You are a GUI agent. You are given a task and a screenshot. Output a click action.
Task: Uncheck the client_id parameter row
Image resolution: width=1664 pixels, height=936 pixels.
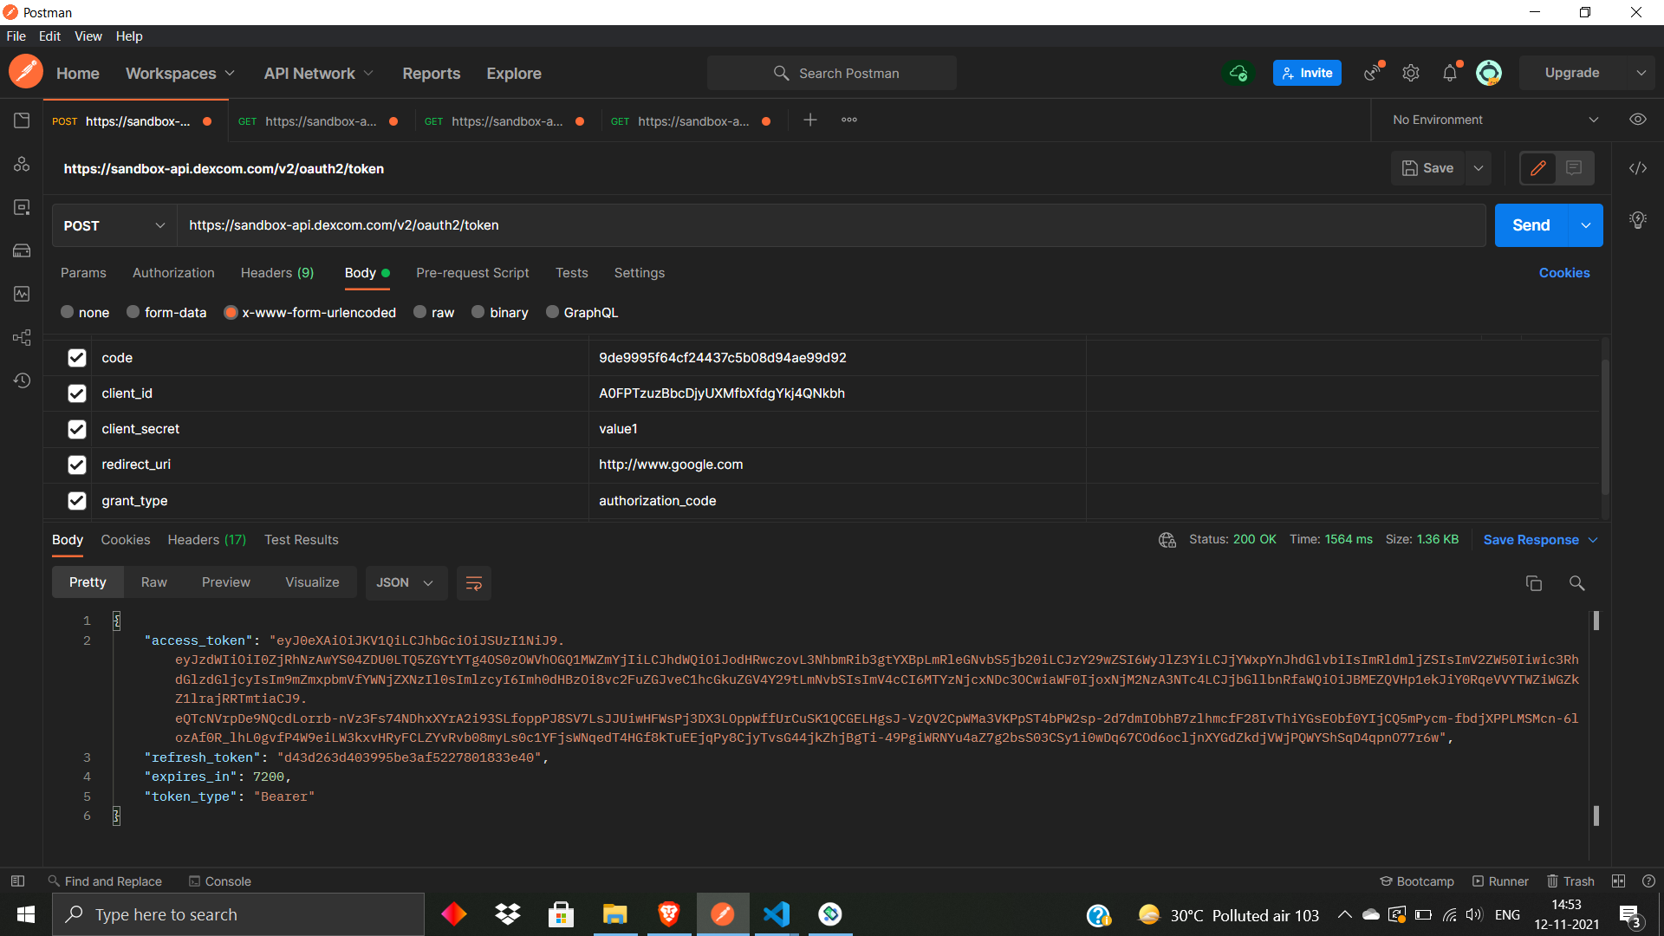pyautogui.click(x=77, y=393)
